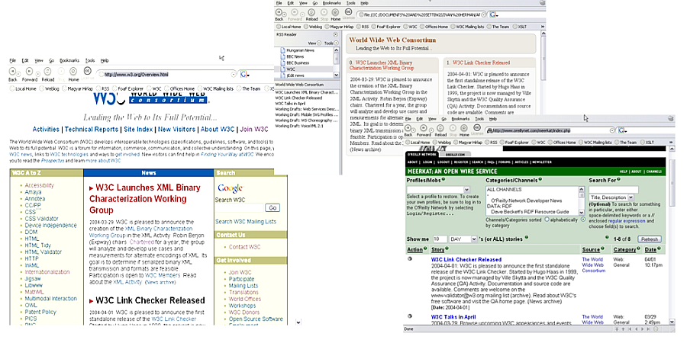Select the alphabetically radio button
Viewport: 687px width, 343px height.
pos(546,218)
